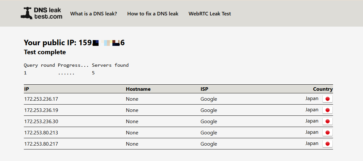Click the DNS leak test.com site title

pyautogui.click(x=48, y=13)
